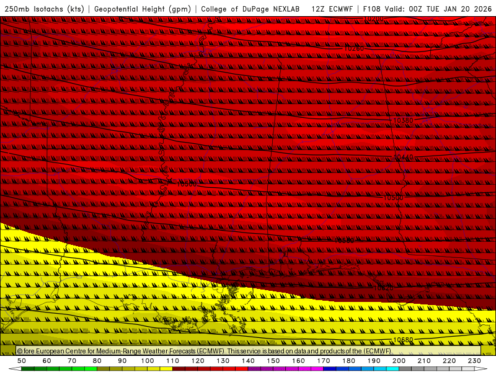The width and height of the screenshot is (496, 372).
Task: Click the 190 value on the color scale
Action: [374, 361]
